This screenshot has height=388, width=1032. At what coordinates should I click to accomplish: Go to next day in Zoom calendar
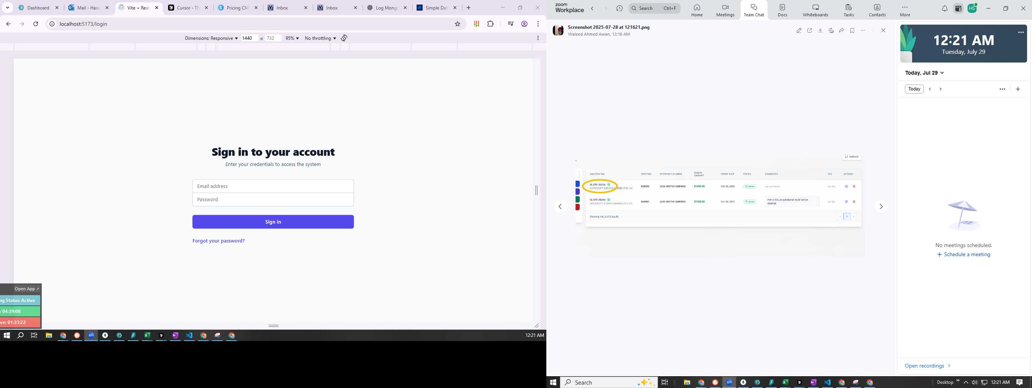point(941,89)
